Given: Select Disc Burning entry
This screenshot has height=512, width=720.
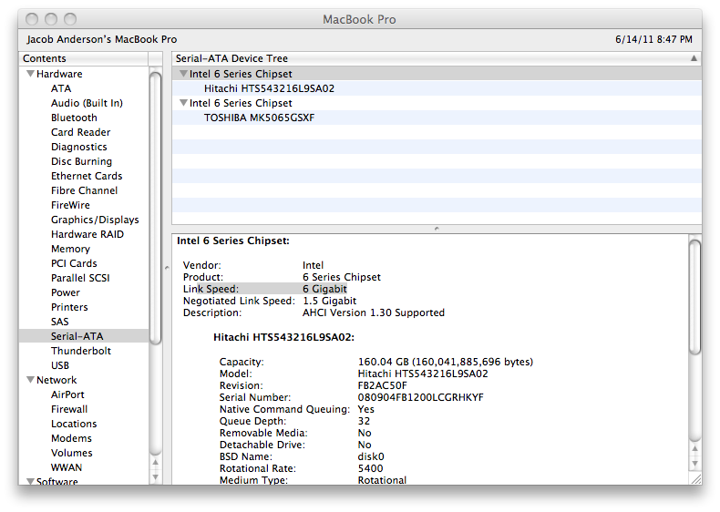Looking at the screenshot, I should pyautogui.click(x=82, y=161).
